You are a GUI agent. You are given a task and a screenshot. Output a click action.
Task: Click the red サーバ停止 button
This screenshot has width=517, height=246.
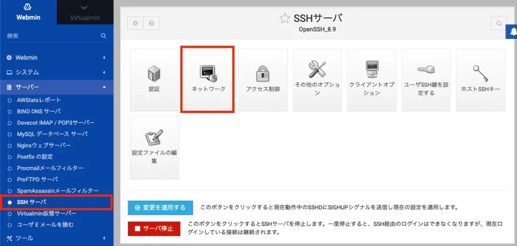154,228
